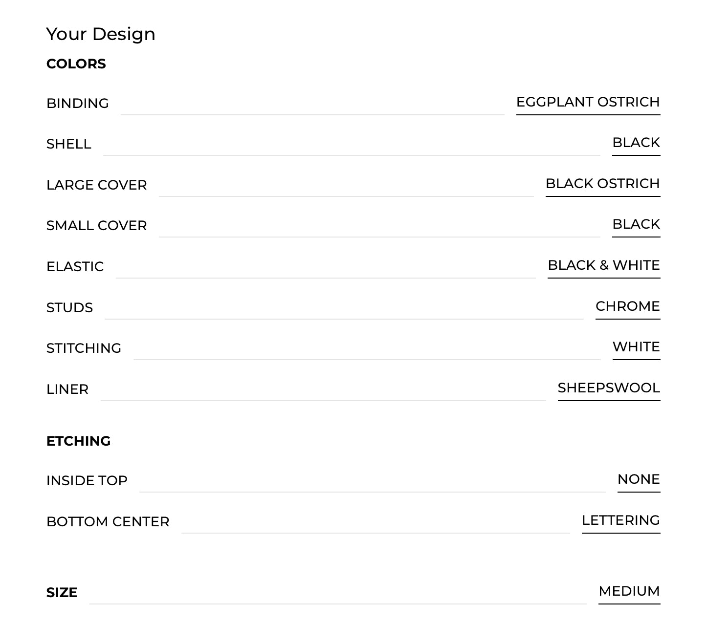
Task: Open the SHEEPSWOOL liner option
Action: (x=609, y=388)
